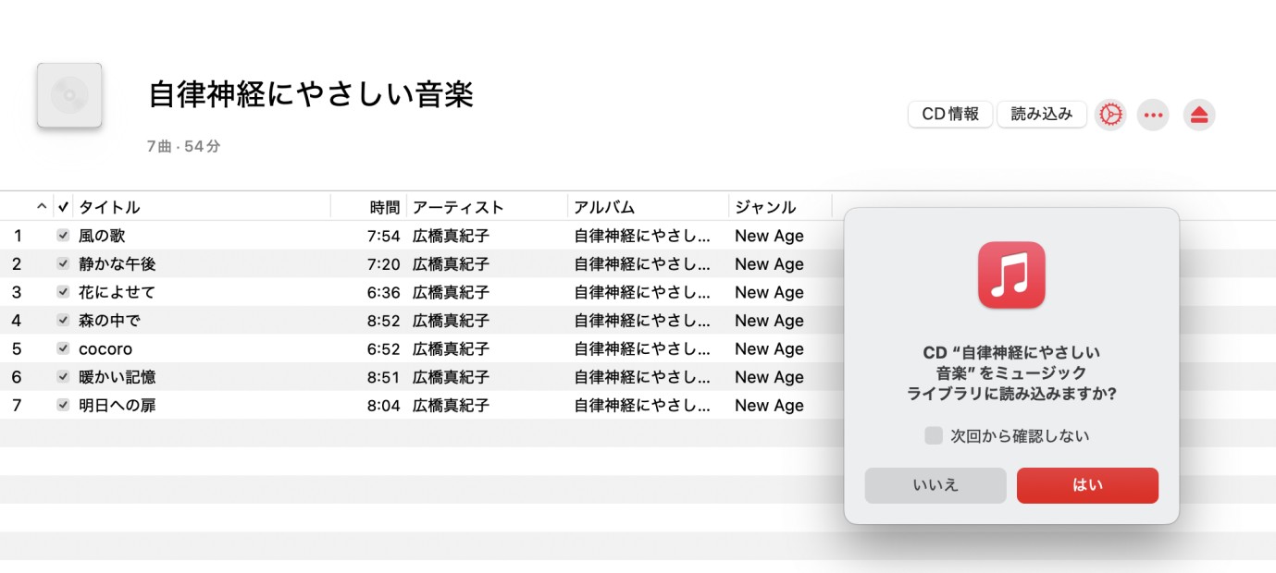Sort by the アルバム column header
Viewport: 1276px width, 573px height.
(x=604, y=207)
